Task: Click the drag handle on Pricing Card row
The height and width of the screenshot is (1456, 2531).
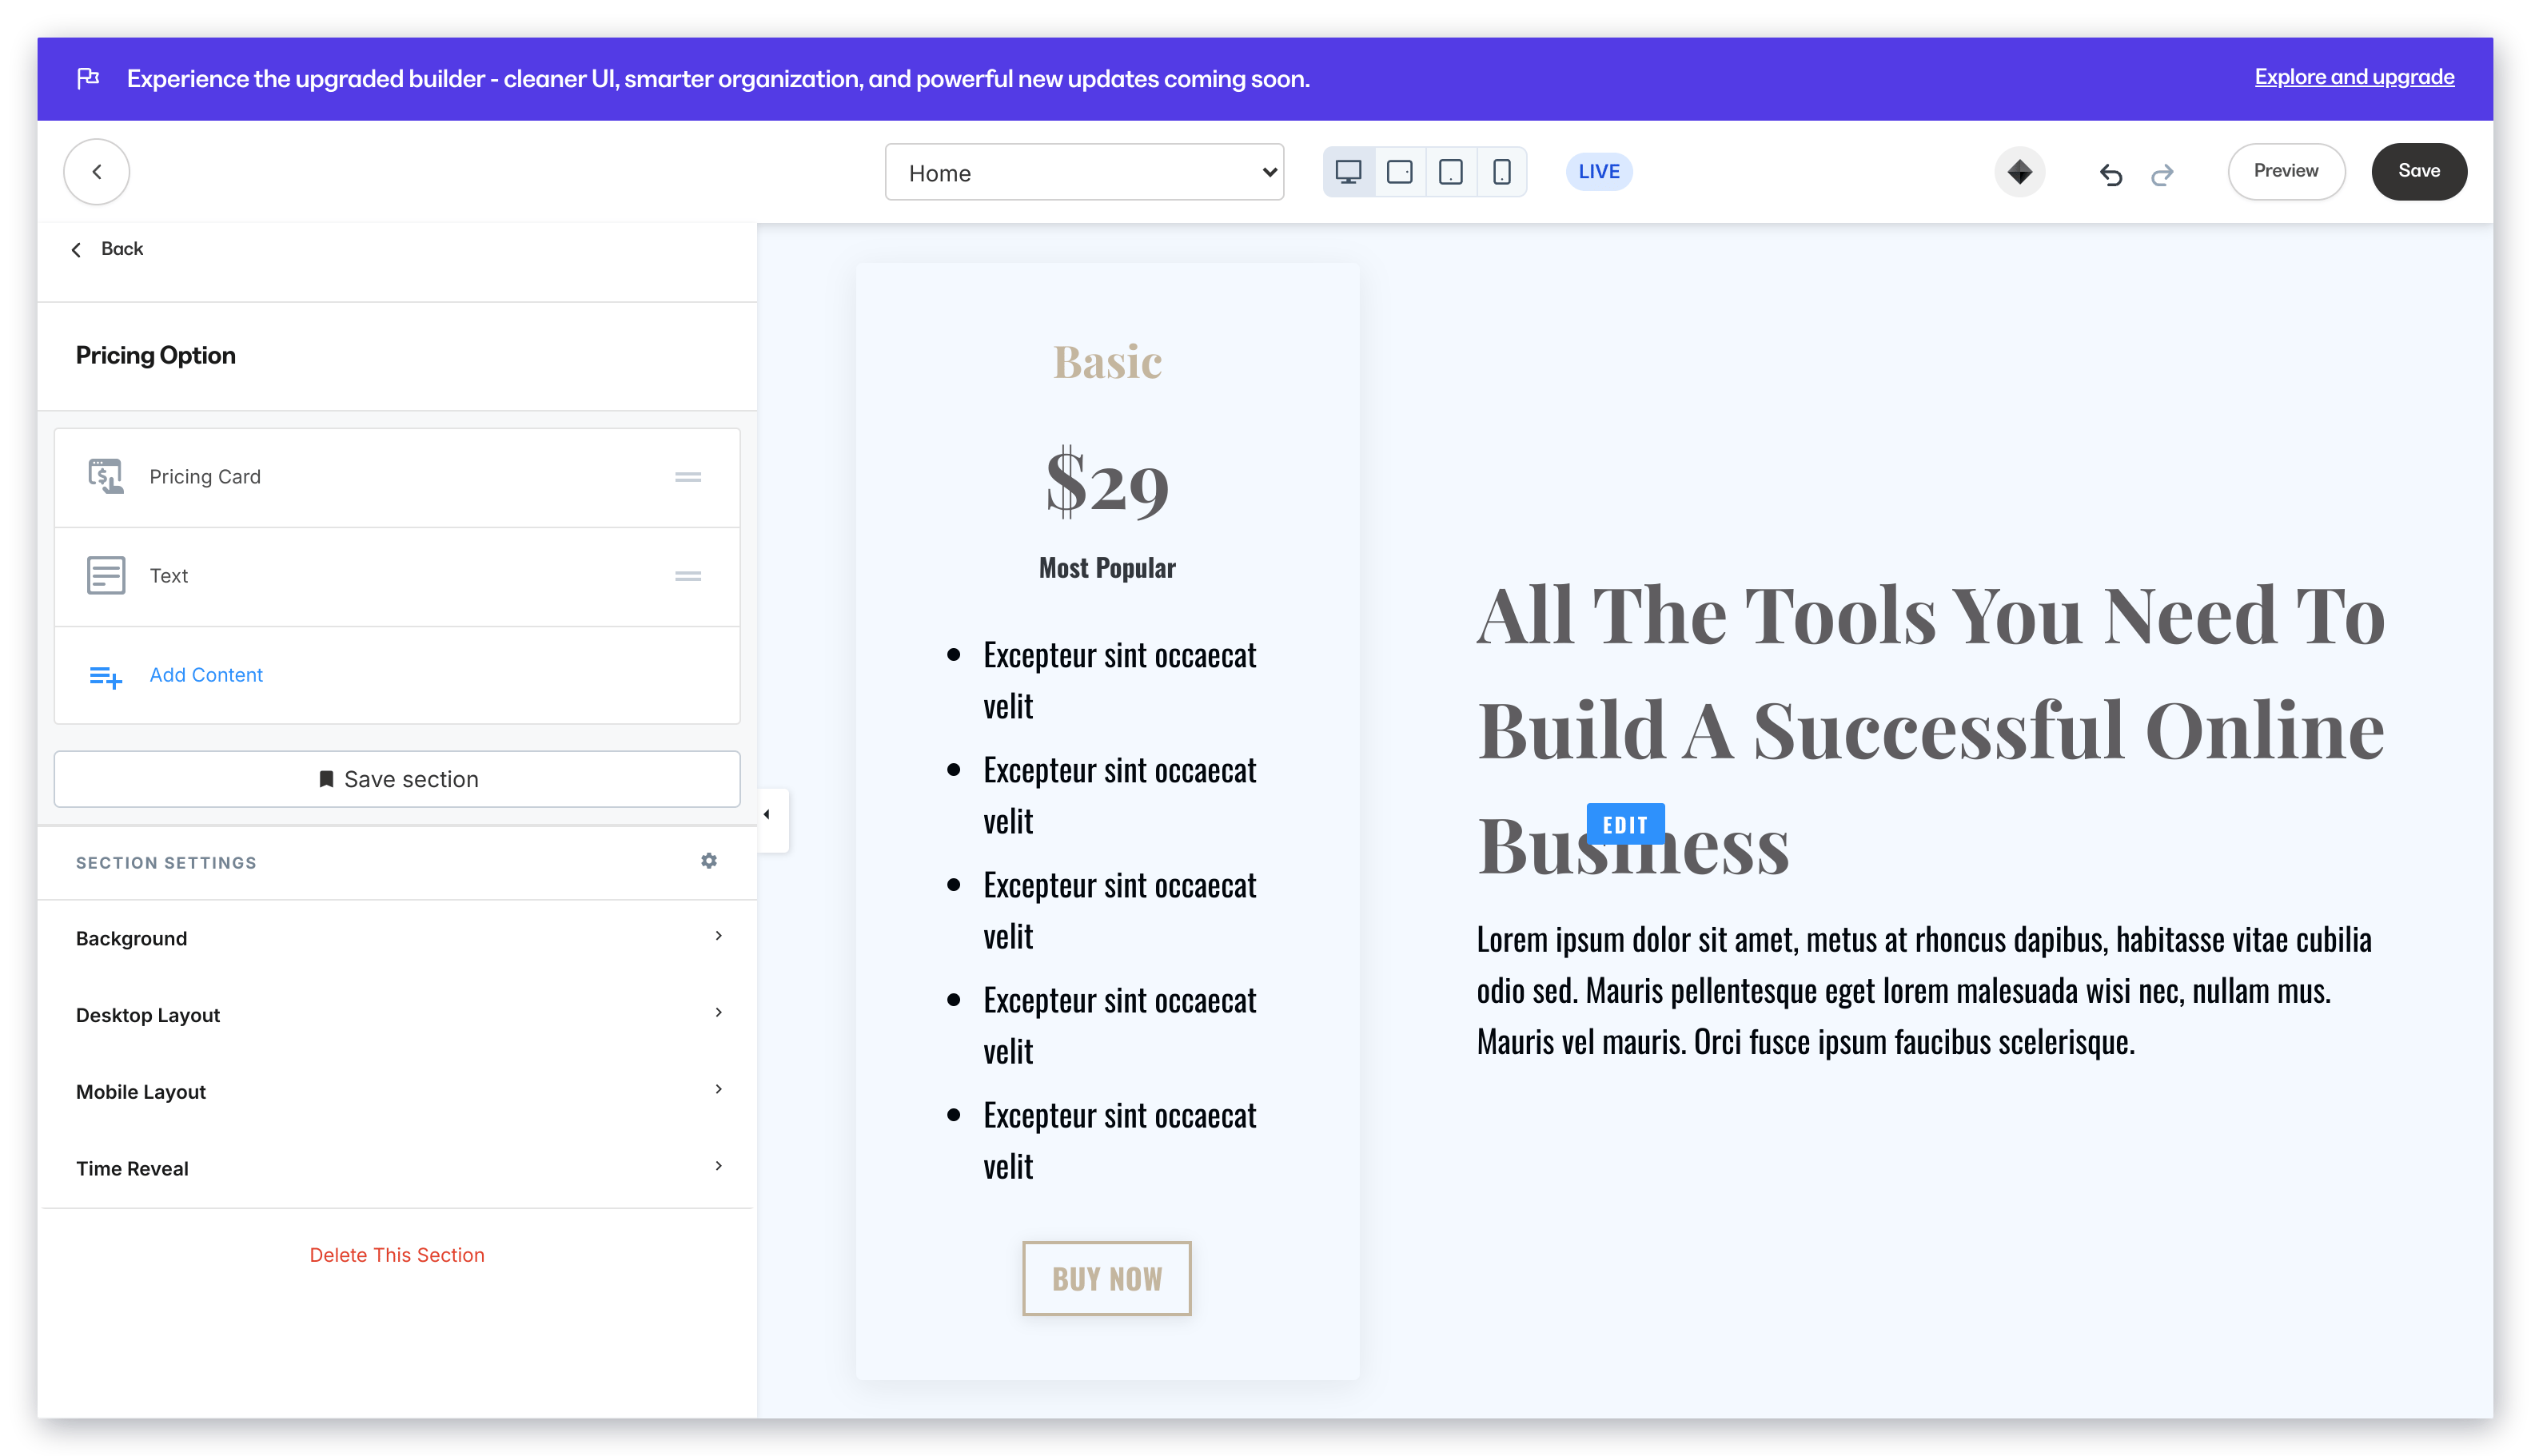Action: point(688,477)
